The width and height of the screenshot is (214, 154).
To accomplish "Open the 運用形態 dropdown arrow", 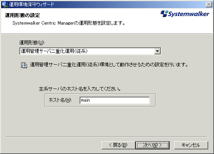I will (x=158, y=51).
